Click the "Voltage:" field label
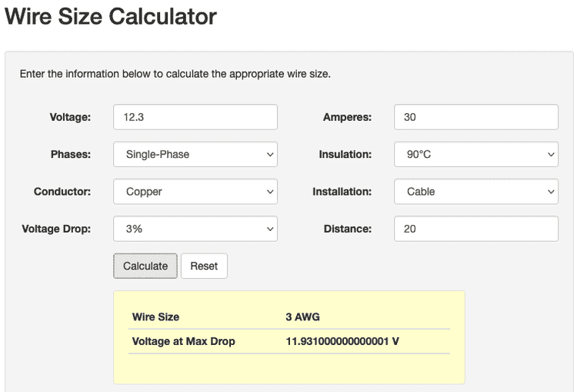577x392 pixels. 70,117
